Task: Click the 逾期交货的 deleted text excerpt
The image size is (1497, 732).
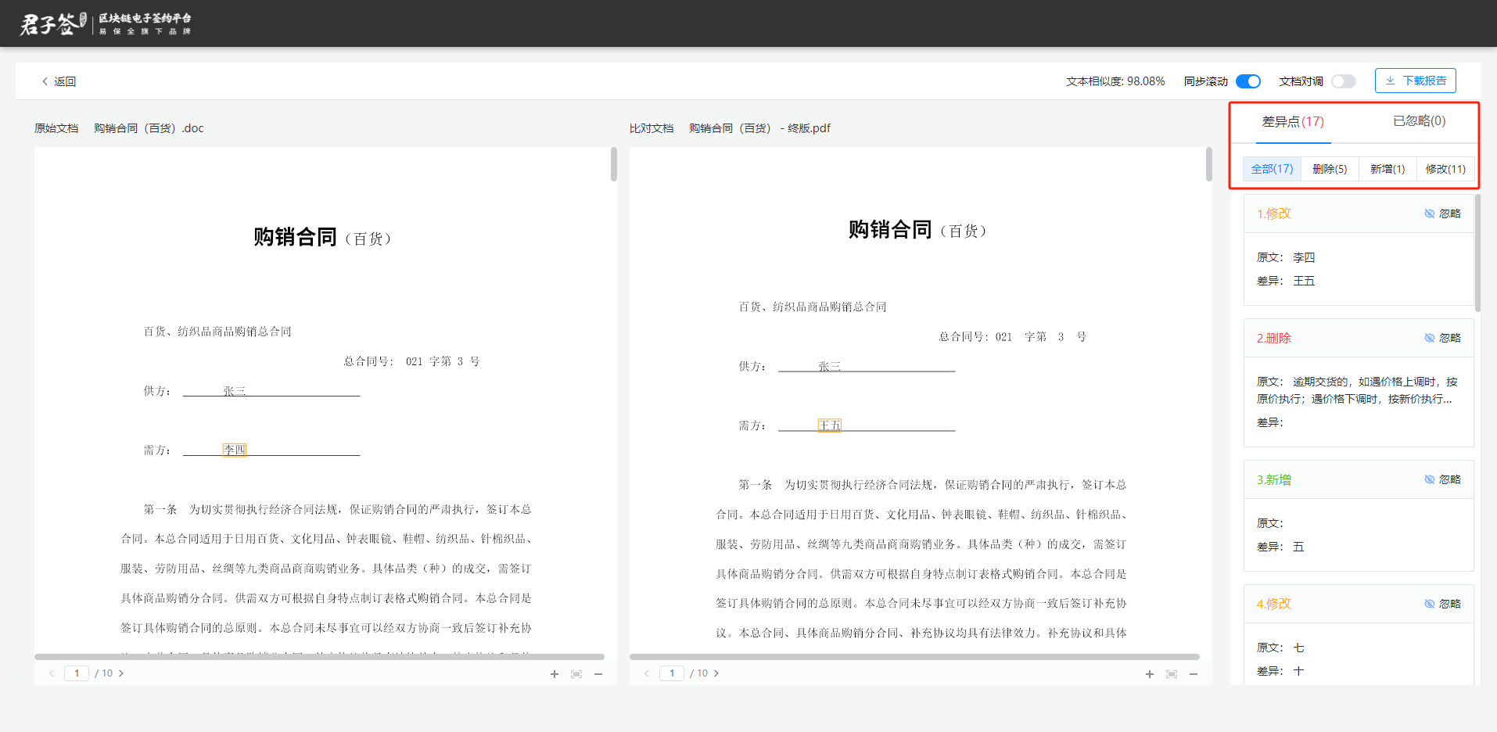Action: 1357,390
